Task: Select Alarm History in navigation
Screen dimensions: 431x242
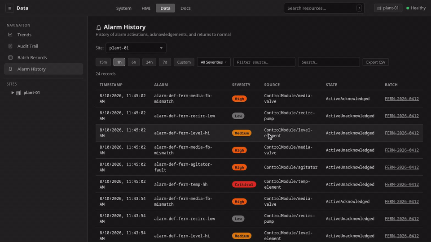Action: (x=44, y=69)
